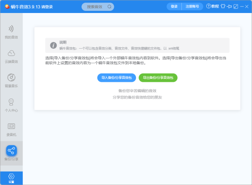The image size is (252, 185).
Task: Click the 请登录 title text
Action: click(x=47, y=7)
